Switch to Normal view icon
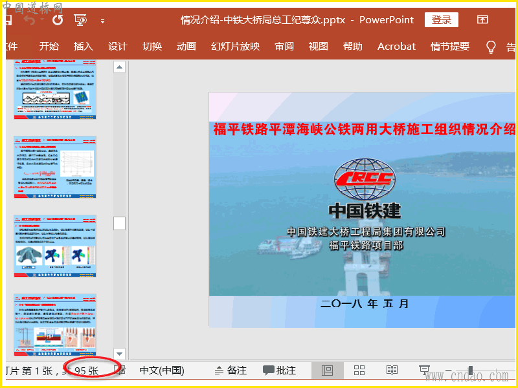 tap(327, 370)
